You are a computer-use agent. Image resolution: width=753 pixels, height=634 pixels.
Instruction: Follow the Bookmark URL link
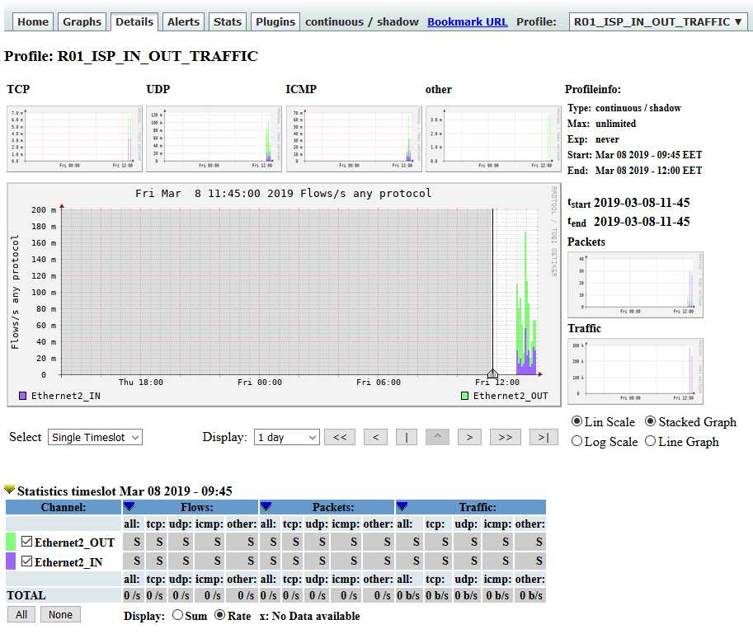[468, 21]
